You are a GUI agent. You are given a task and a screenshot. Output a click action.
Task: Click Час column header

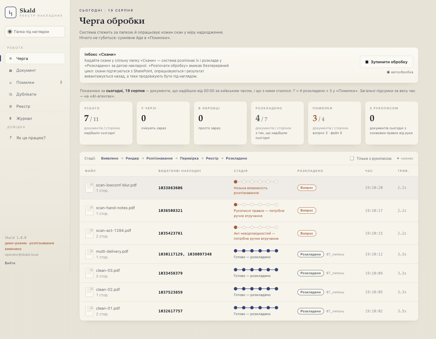point(369,171)
